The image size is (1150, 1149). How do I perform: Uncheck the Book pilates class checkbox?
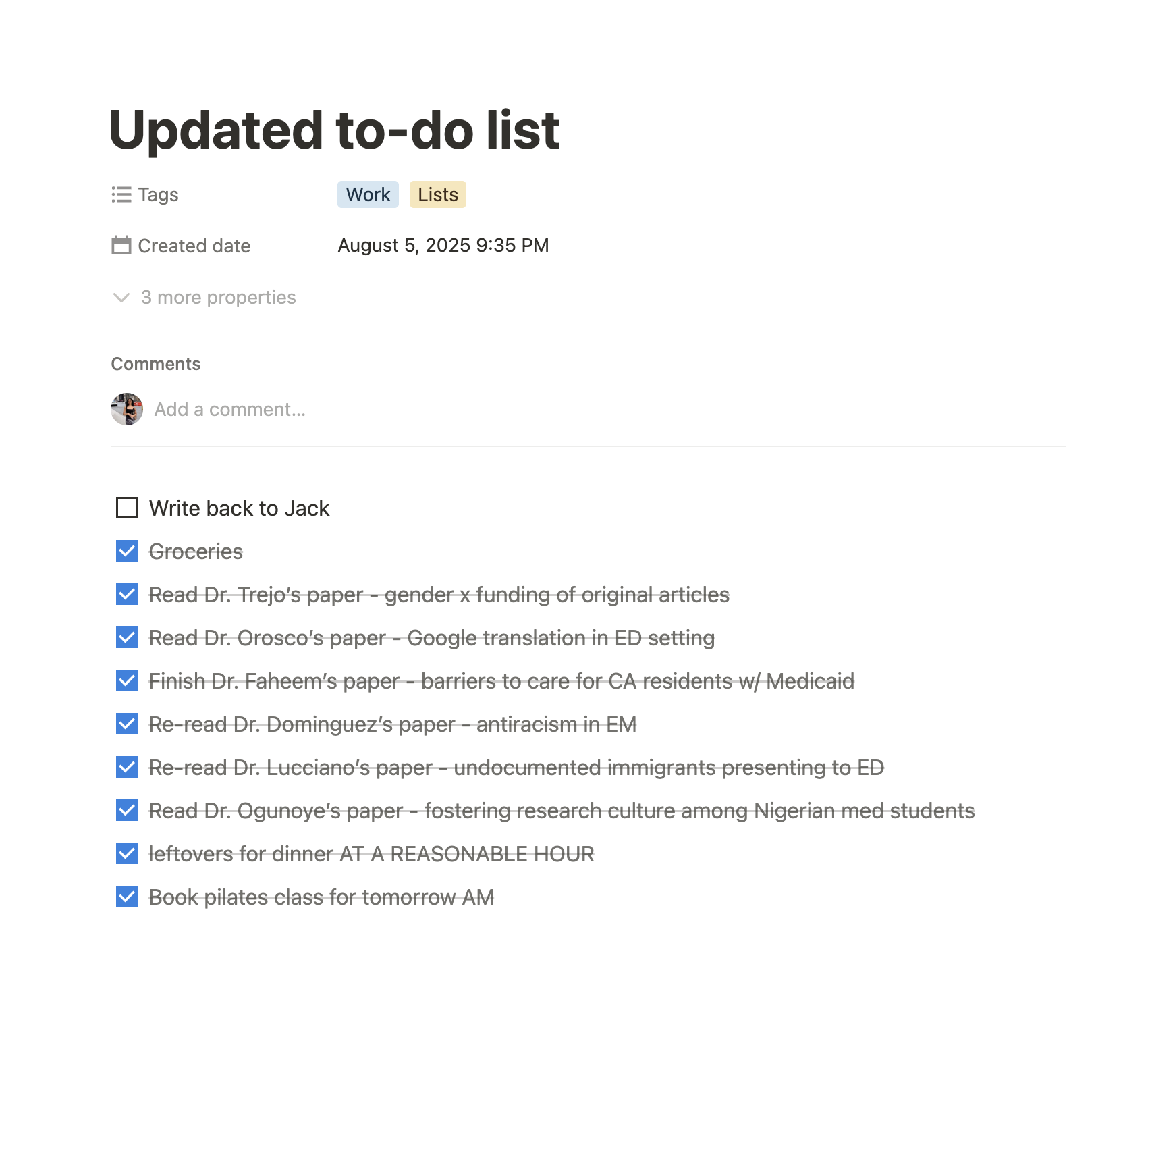coord(127,897)
